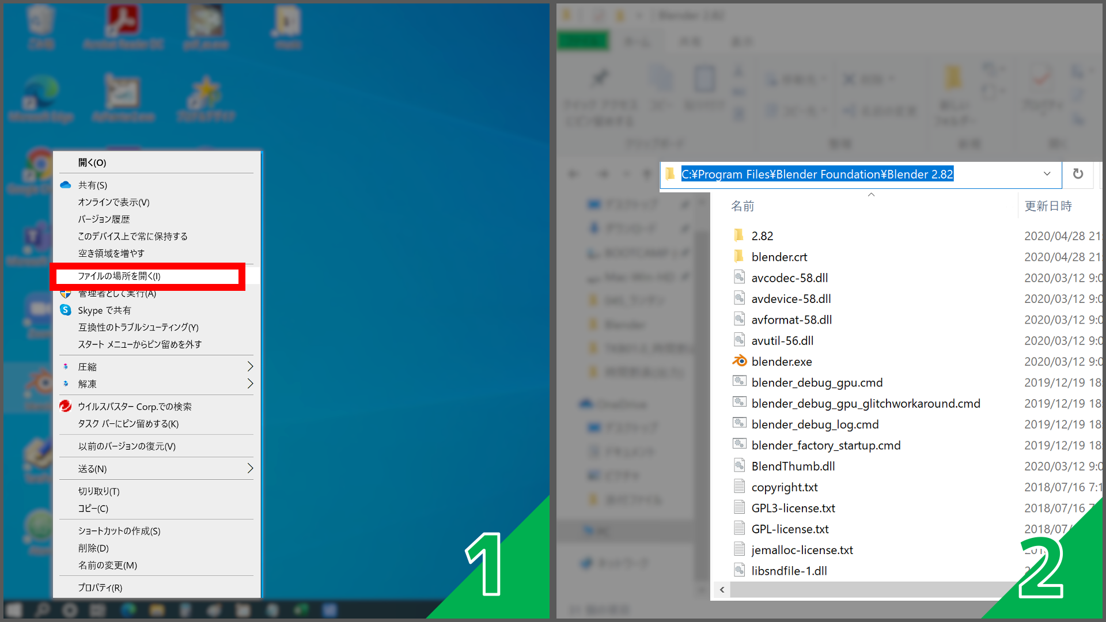The height and width of the screenshot is (622, 1106).
Task: Click the file icon of libsndfile-1.dll
Action: [x=739, y=570]
